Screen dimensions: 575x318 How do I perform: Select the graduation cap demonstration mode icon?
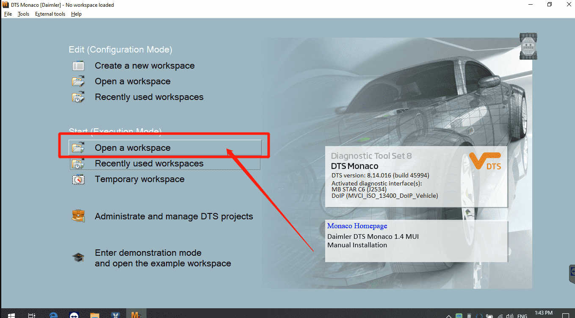78,257
